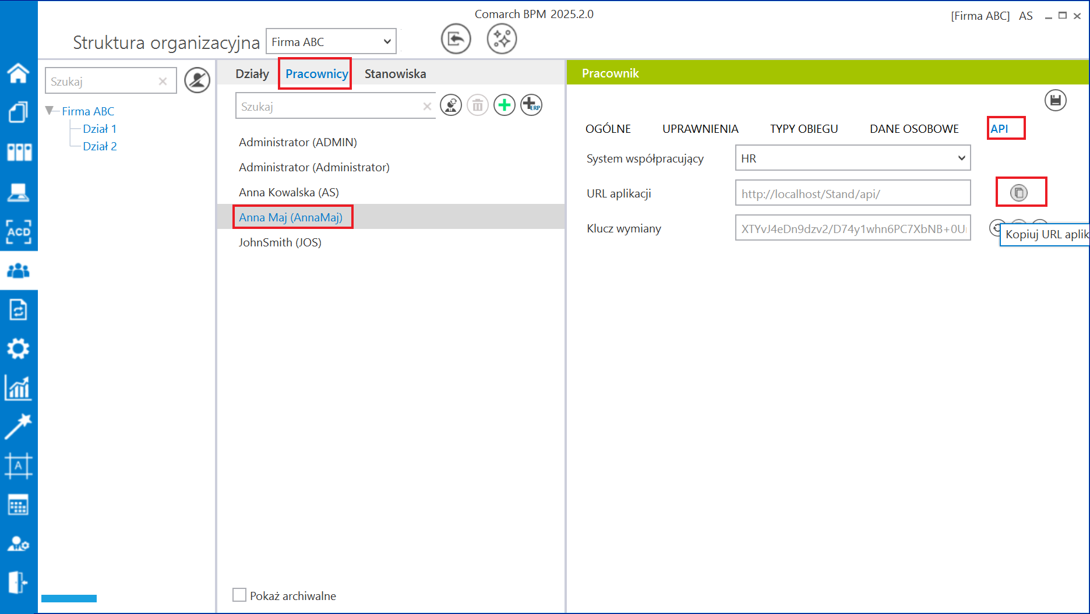Click the URL aplikacji field
This screenshot has width=1090, height=614.
click(853, 193)
